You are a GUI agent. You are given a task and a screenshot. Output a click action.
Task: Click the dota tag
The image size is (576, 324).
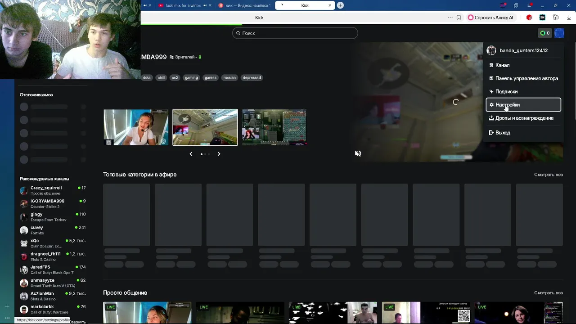[147, 77]
